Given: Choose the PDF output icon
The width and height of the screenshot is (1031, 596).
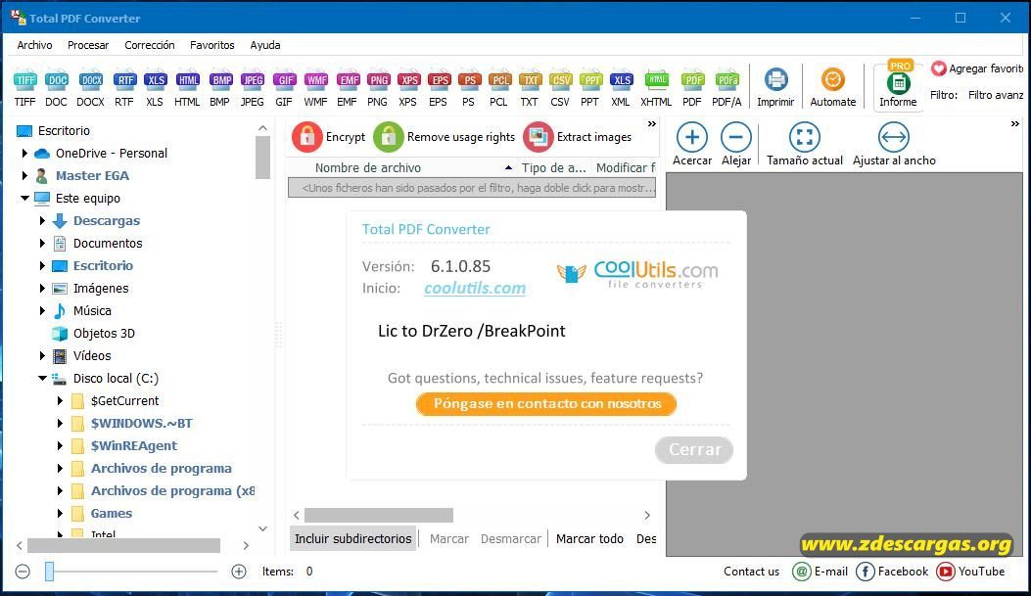Looking at the screenshot, I should [x=691, y=87].
